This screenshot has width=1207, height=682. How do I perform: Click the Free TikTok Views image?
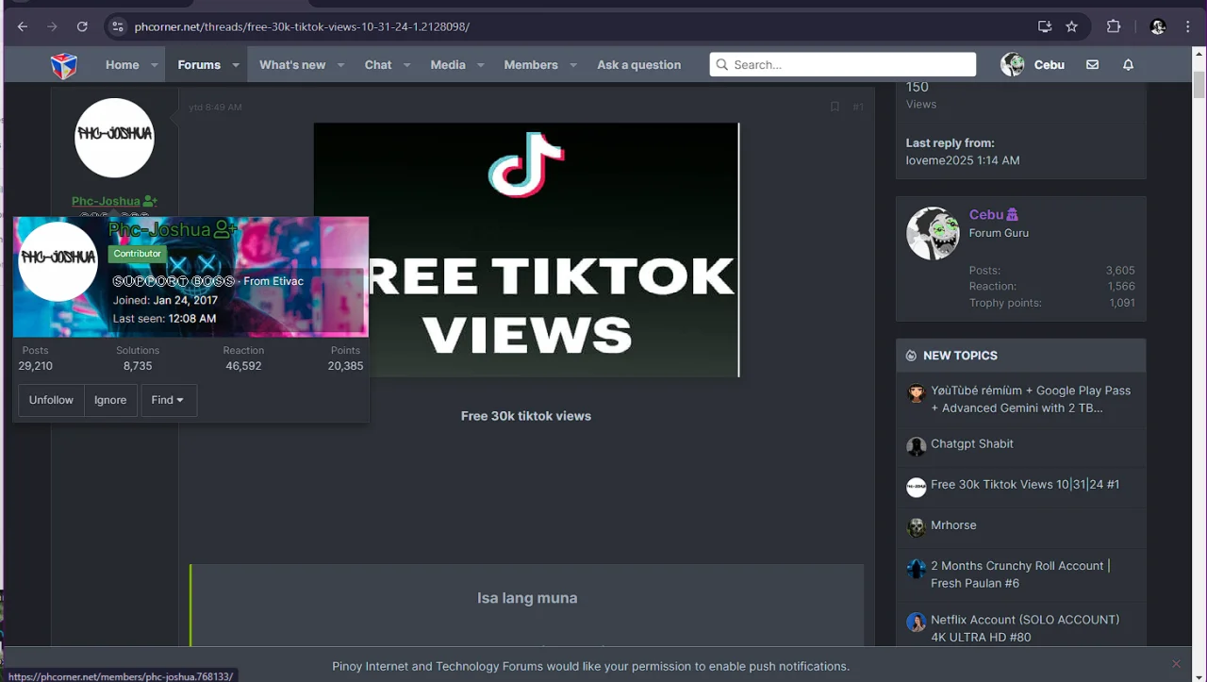click(526, 250)
